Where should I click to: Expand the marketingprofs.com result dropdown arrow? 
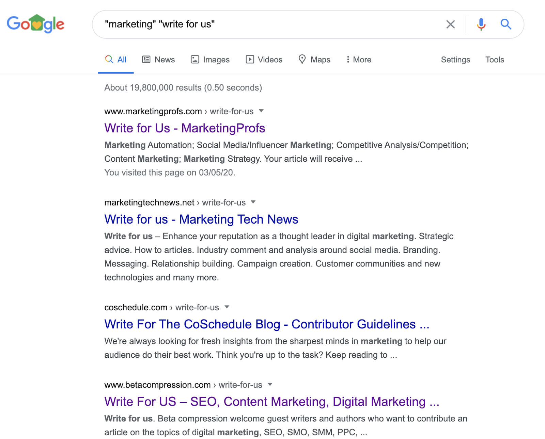261,111
